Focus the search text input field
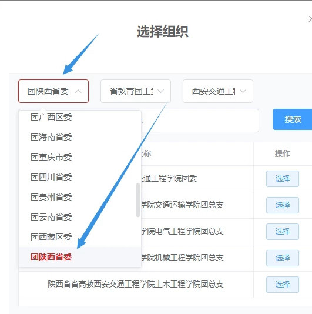 click(x=200, y=121)
